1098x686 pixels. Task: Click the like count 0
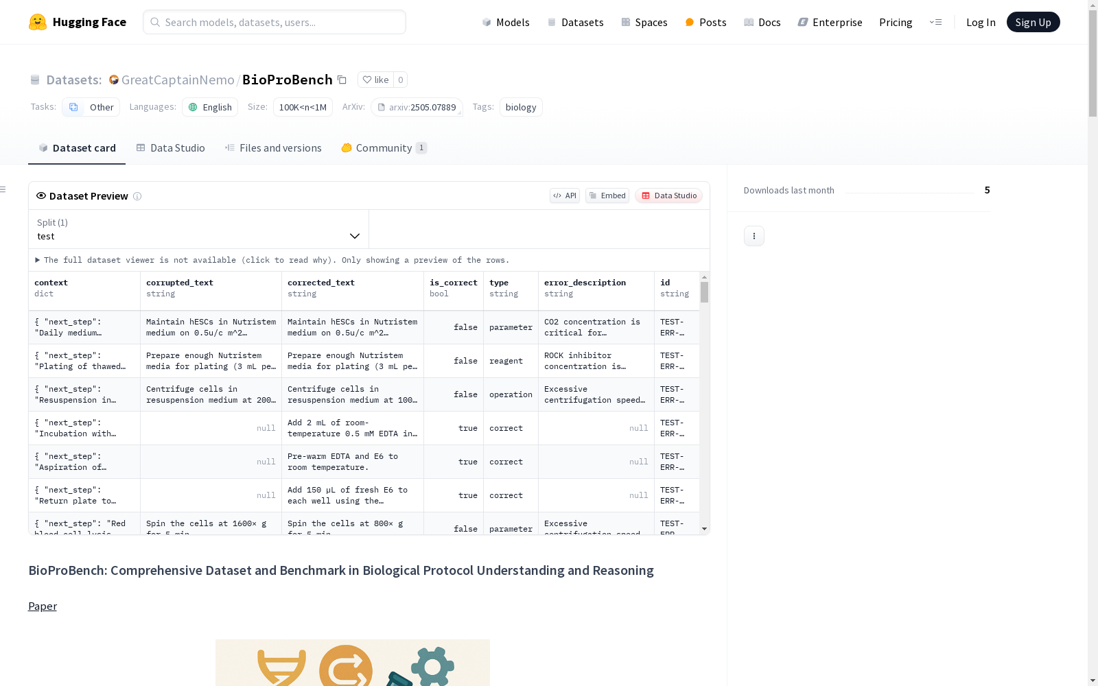click(x=401, y=80)
